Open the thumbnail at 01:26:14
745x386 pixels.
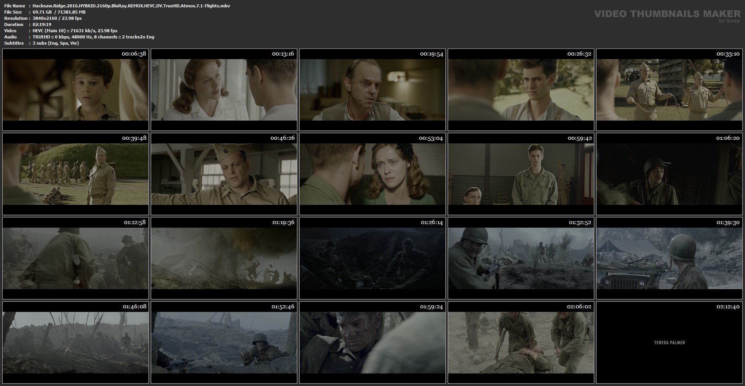[x=372, y=258]
